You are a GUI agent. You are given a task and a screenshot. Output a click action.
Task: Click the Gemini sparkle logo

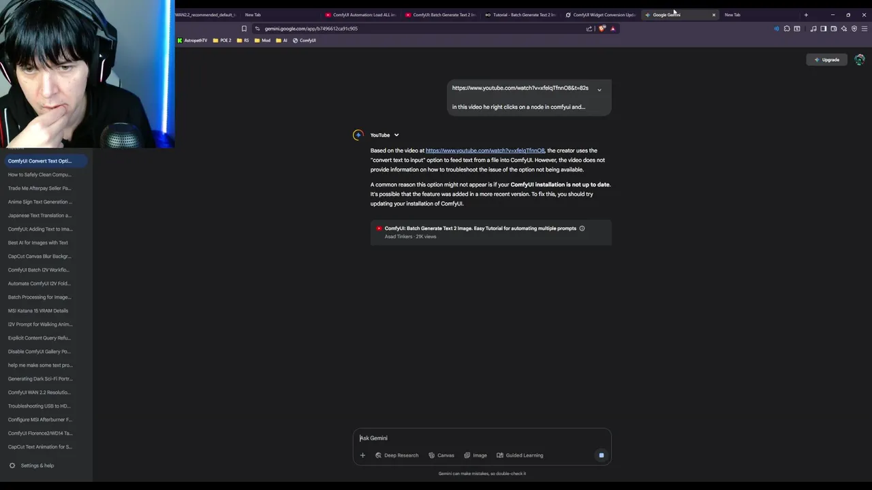click(358, 135)
